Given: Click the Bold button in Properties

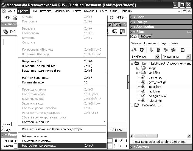Looking at the screenshot, I should tap(116, 141).
